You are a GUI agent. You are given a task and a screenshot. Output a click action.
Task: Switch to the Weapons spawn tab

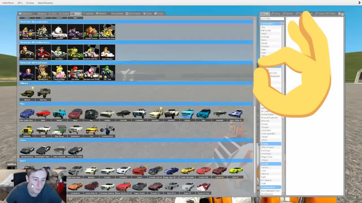[40, 14]
